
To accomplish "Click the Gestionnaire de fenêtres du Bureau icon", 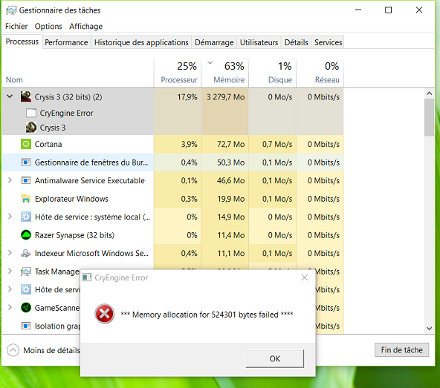I will [26, 162].
